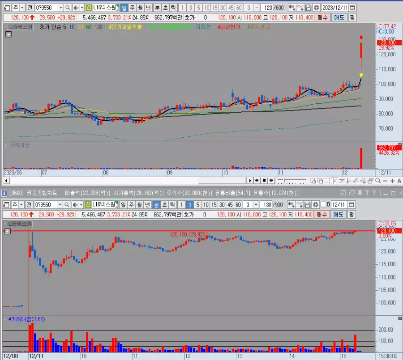403x360 pixels.
Task: Click the plus zoom-in icon in top chart bottom toolbar
Action: click(x=392, y=181)
